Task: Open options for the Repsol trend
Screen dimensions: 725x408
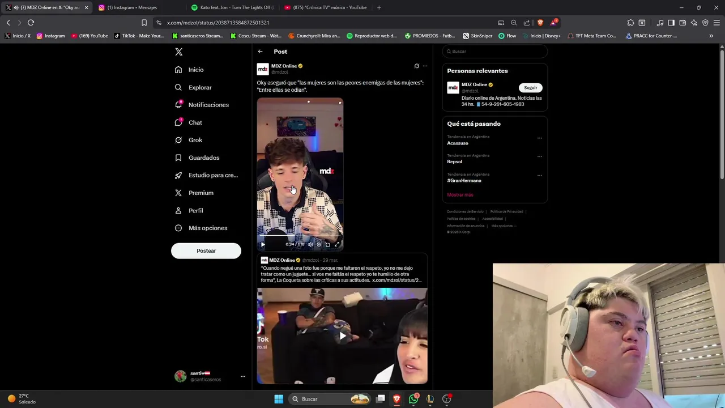Action: tap(539, 156)
